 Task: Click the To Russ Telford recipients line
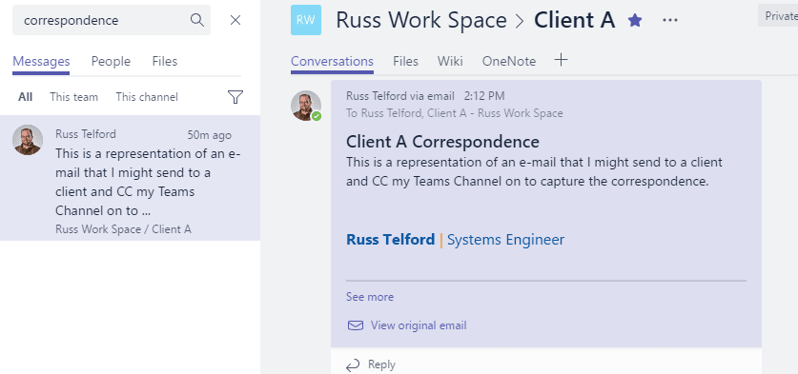click(455, 113)
